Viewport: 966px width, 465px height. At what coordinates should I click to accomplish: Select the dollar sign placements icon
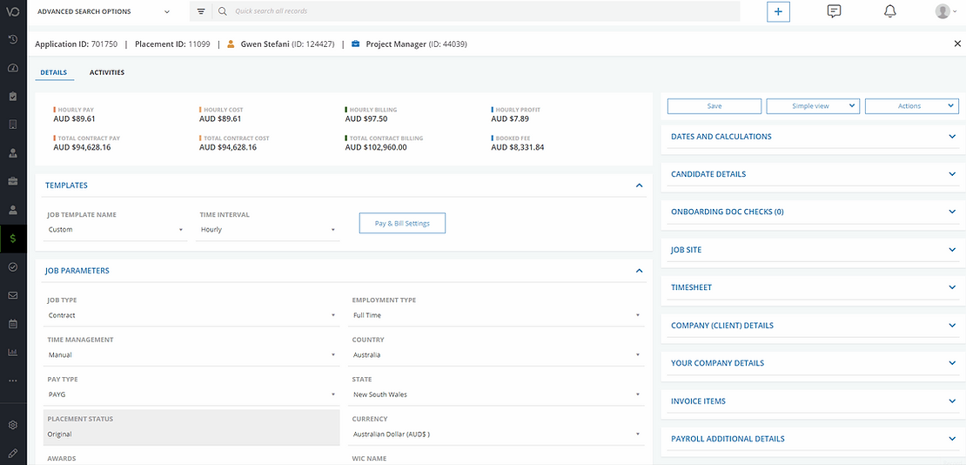pos(13,238)
